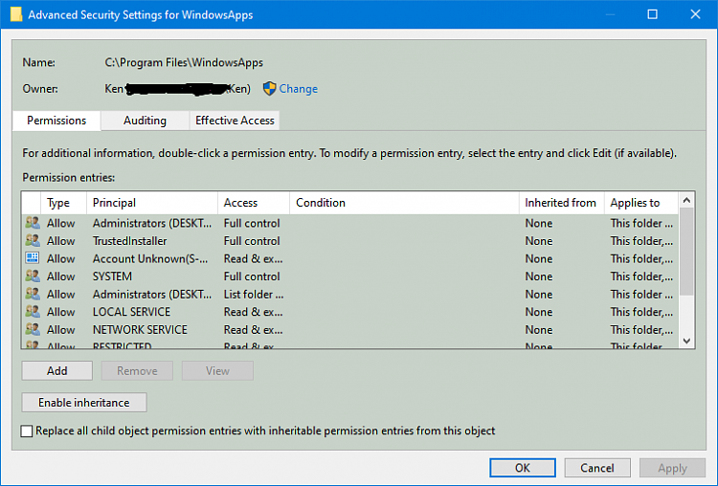Image resolution: width=718 pixels, height=486 pixels.
Task: Click the Apply button
Action: 672,468
